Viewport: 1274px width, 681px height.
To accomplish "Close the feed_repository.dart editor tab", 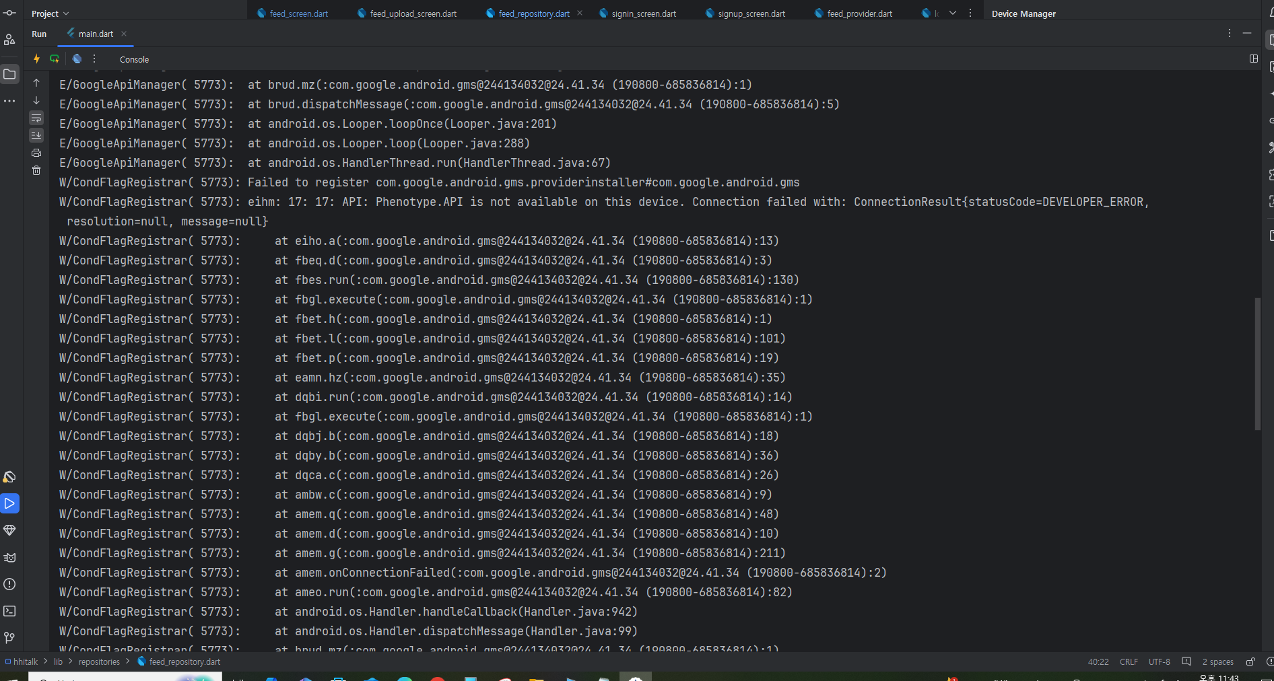I will pos(580,13).
